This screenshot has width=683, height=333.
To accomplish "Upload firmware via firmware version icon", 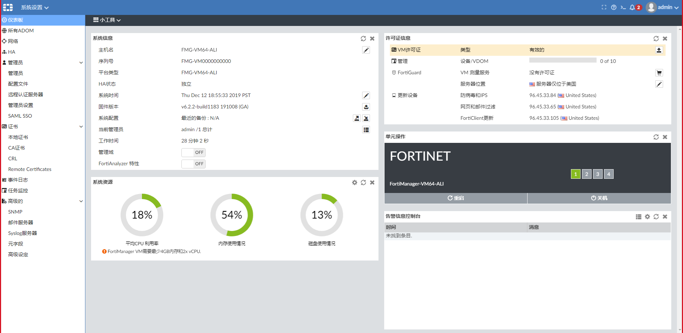I will 366,107.
